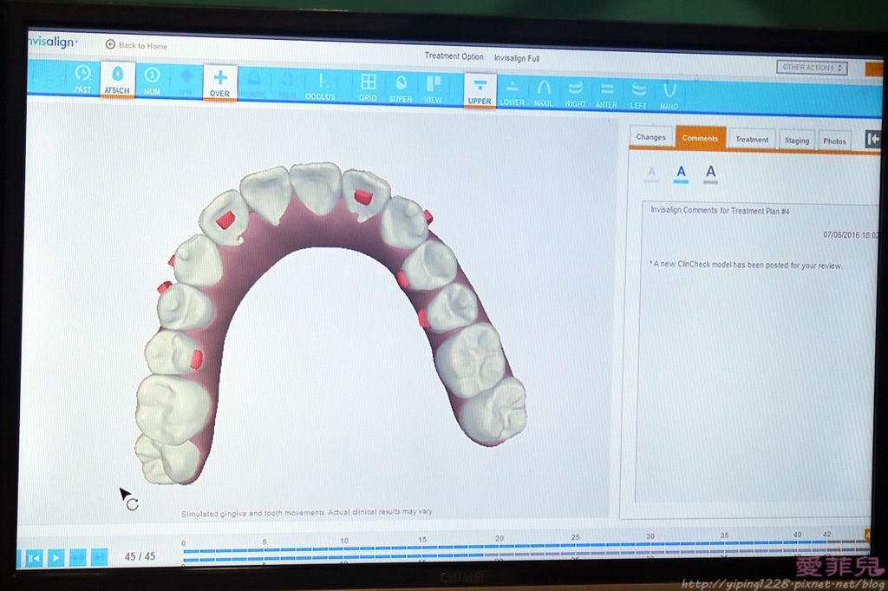The image size is (888, 591).
Task: Select the MAXIL maxillary occlusal view
Action: tap(544, 94)
